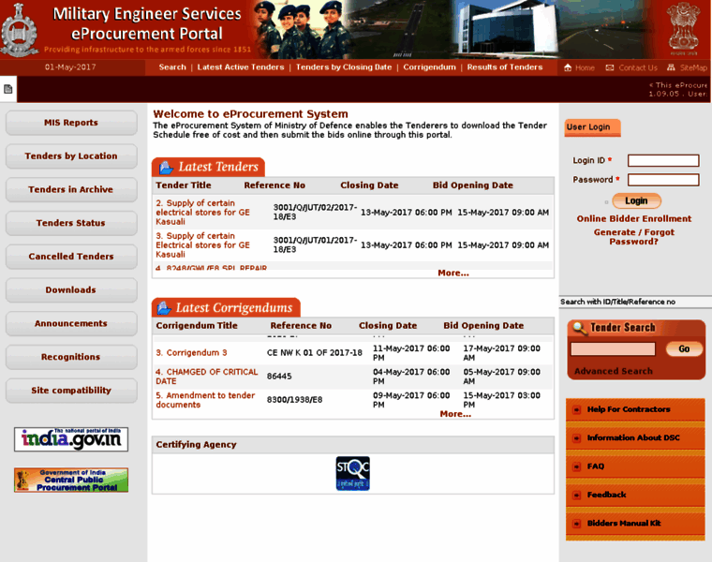The width and height of the screenshot is (712, 562).
Task: Click the Tender Search magnifier icon
Action: pyautogui.click(x=580, y=328)
